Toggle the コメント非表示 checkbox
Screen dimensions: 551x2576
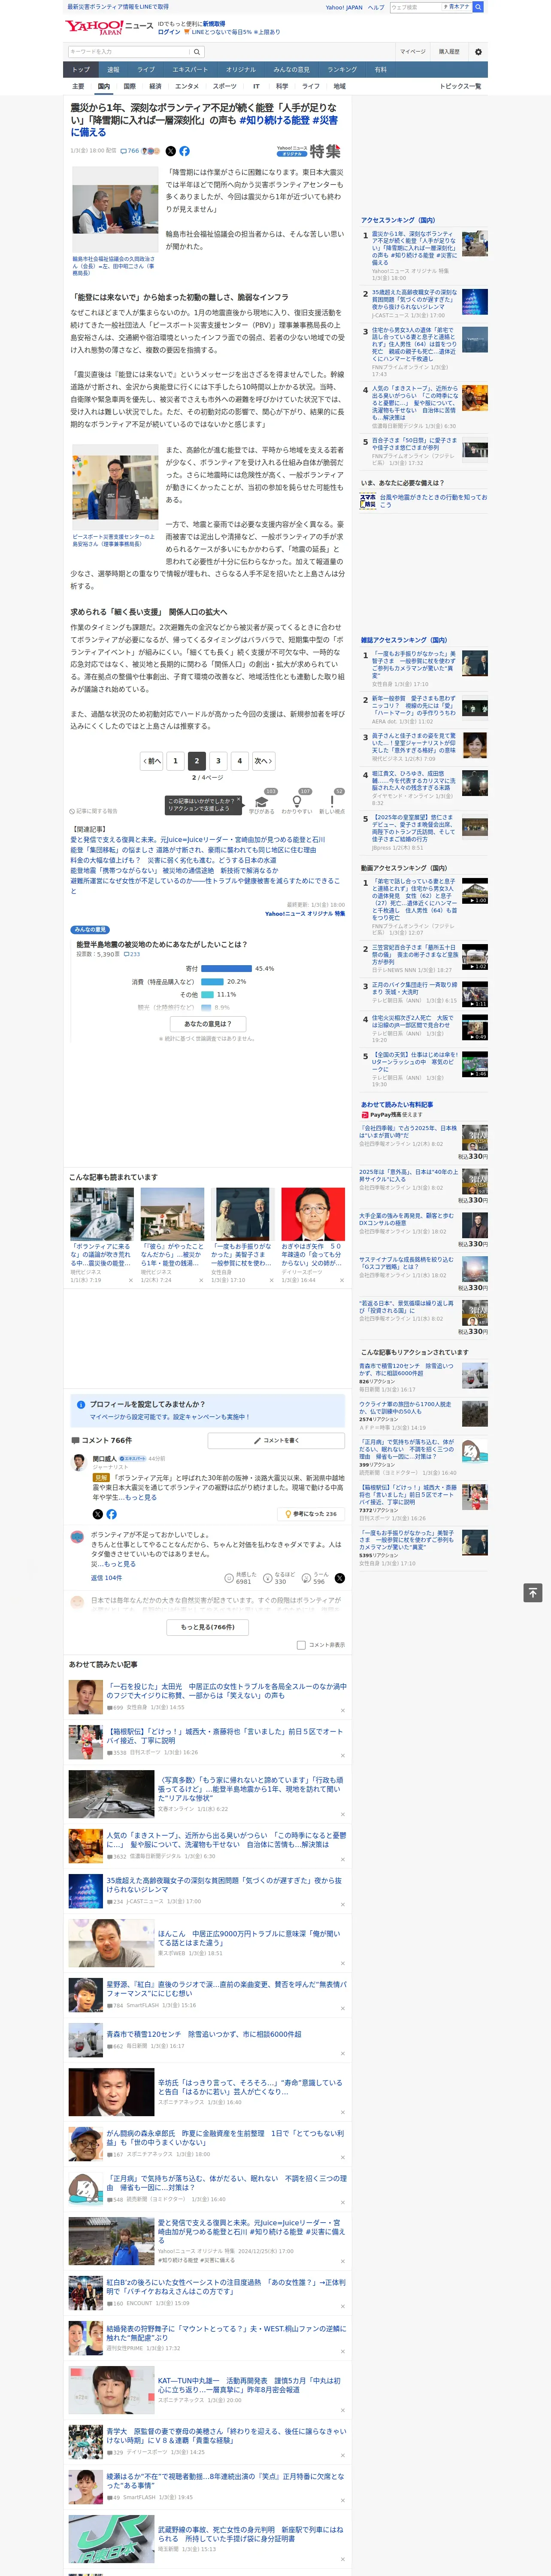(x=301, y=1645)
